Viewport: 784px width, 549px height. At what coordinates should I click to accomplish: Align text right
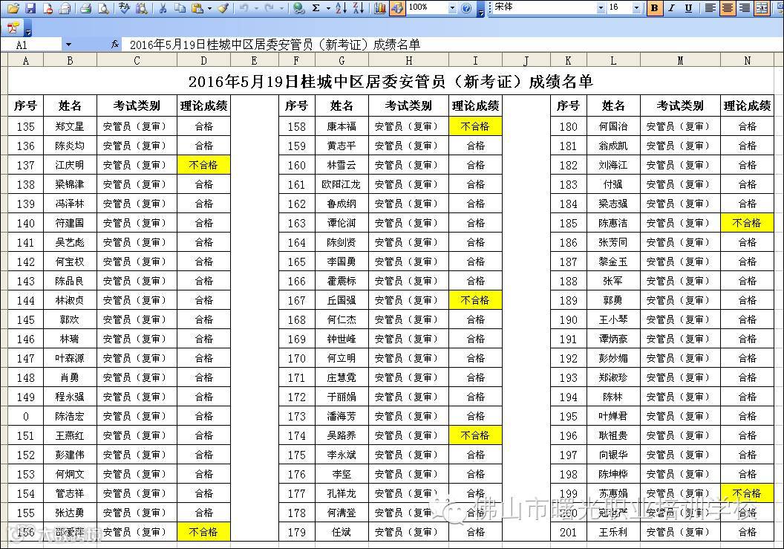click(745, 8)
